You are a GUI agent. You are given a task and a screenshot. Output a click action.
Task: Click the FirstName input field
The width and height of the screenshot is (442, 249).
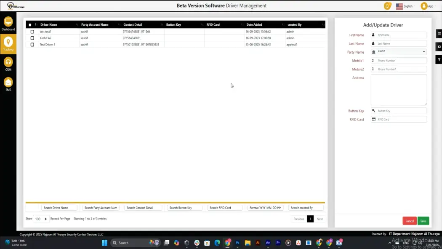[x=399, y=35]
